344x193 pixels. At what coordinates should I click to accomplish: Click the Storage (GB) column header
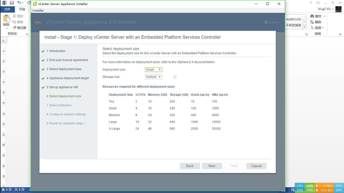(179, 95)
